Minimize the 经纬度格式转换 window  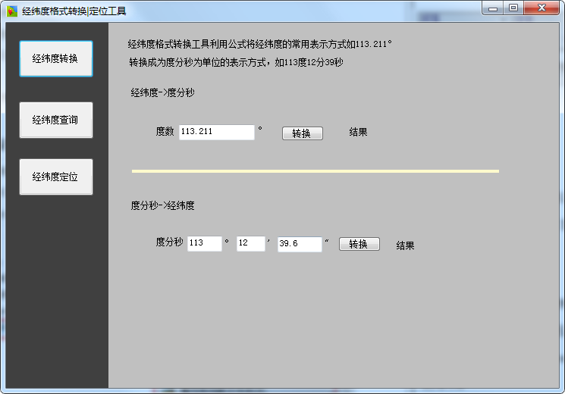click(493, 8)
